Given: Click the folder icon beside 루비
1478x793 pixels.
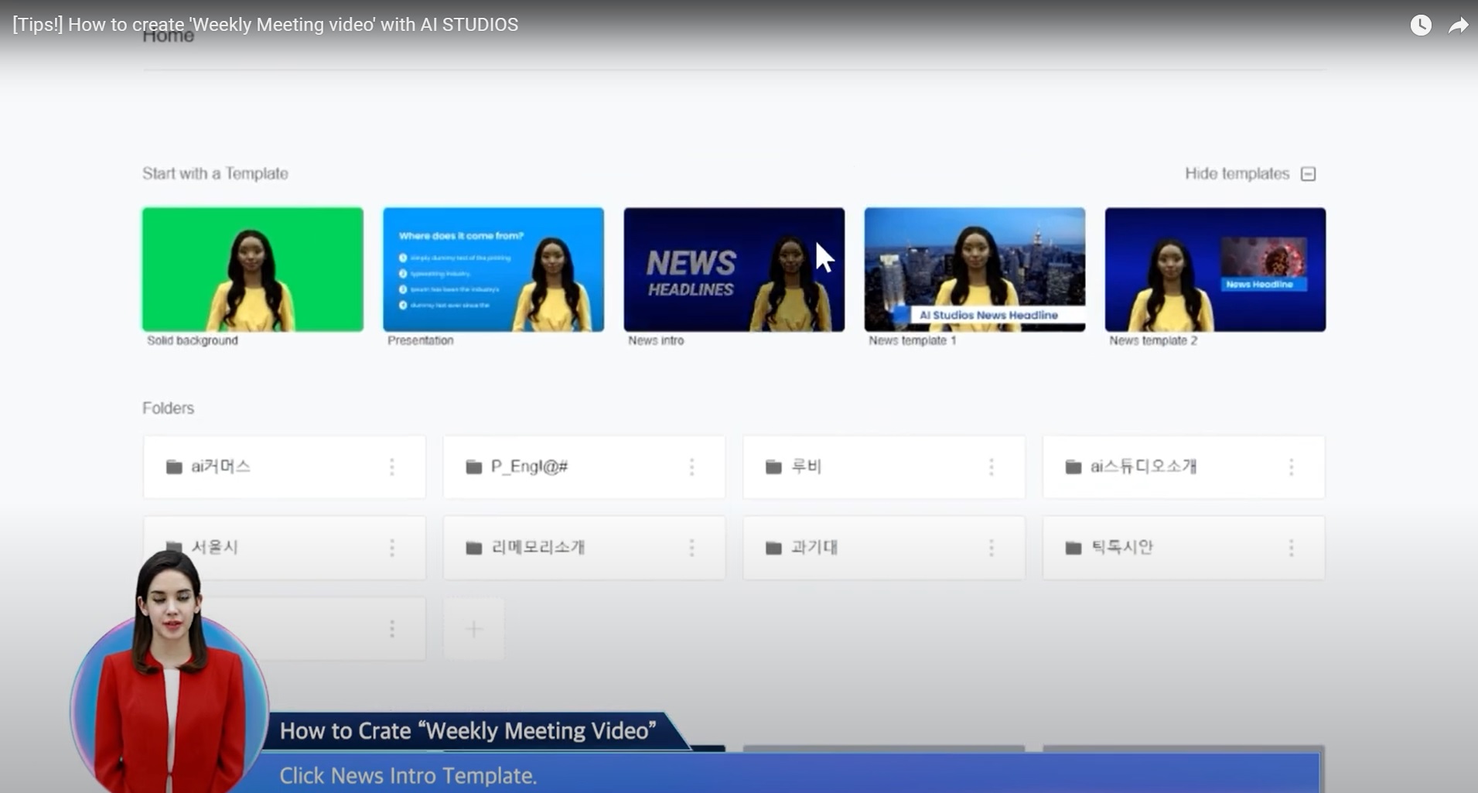Looking at the screenshot, I should tap(773, 467).
